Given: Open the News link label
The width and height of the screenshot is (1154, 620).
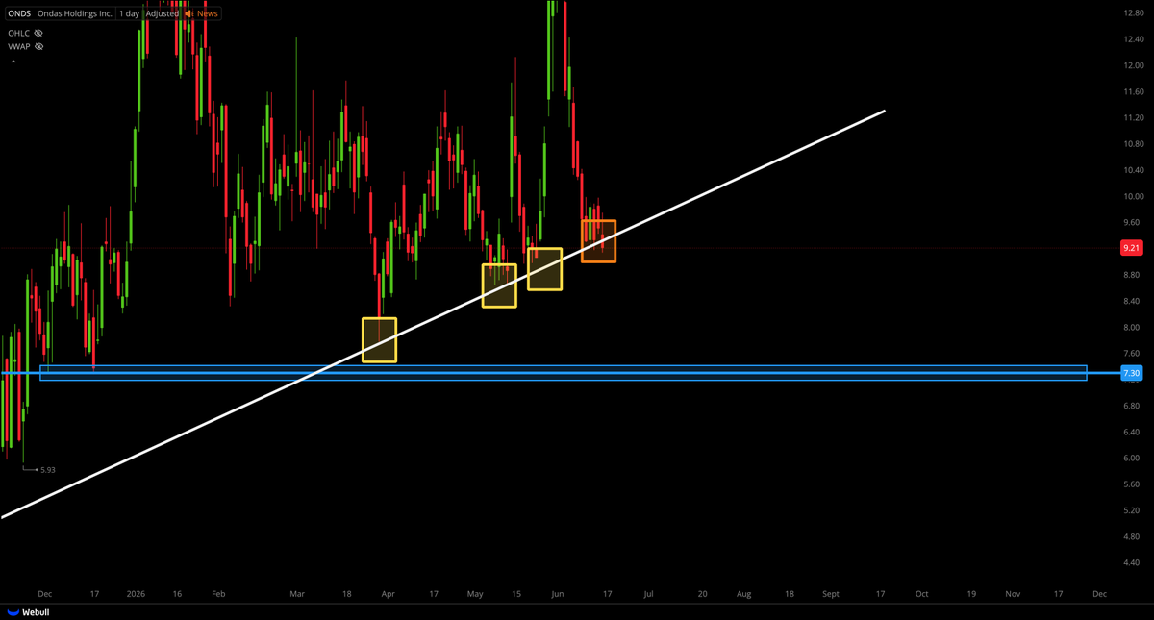Looking at the screenshot, I should click(208, 13).
